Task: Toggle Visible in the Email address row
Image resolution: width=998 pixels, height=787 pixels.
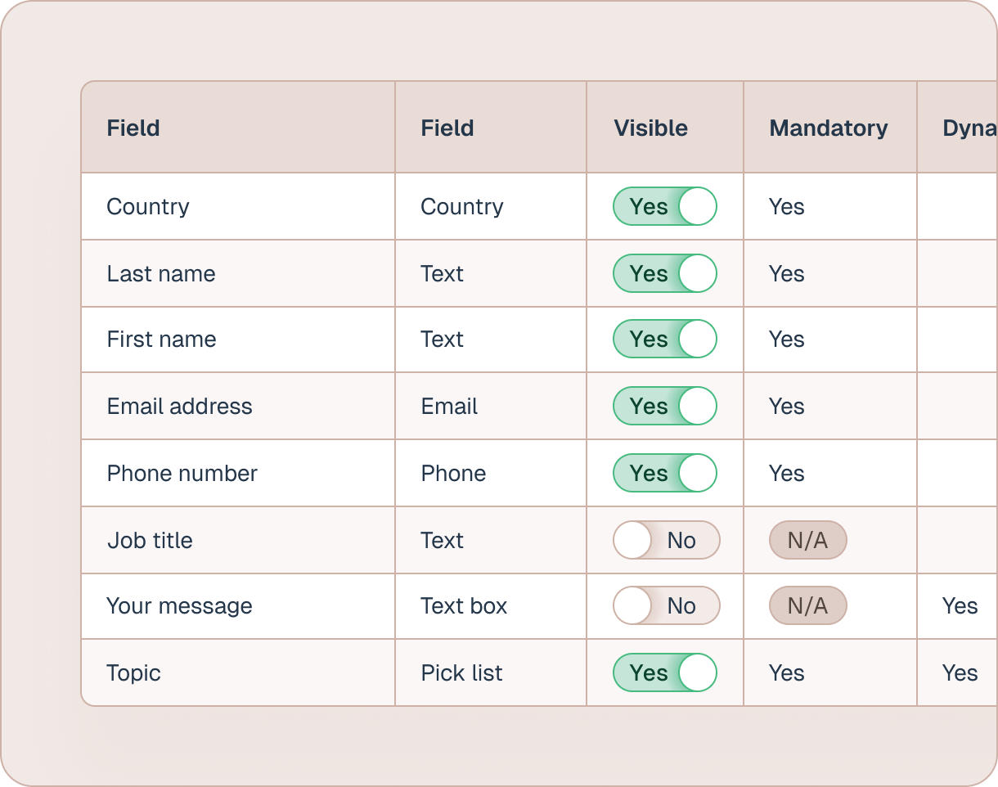Action: pos(664,406)
